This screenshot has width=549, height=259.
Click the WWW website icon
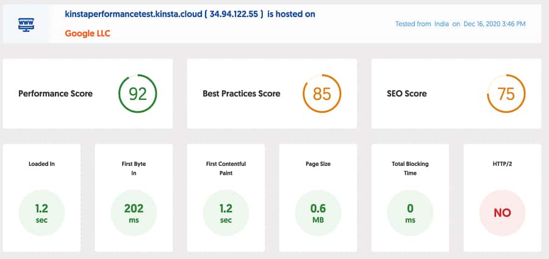tap(26, 24)
